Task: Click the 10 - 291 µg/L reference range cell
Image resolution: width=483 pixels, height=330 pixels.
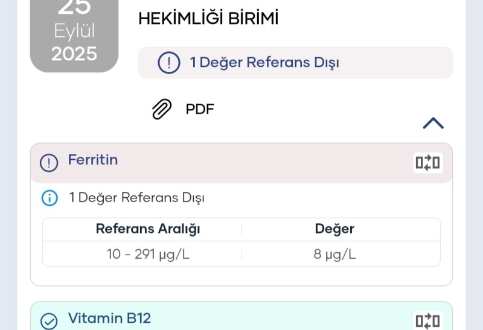Action: tap(148, 255)
